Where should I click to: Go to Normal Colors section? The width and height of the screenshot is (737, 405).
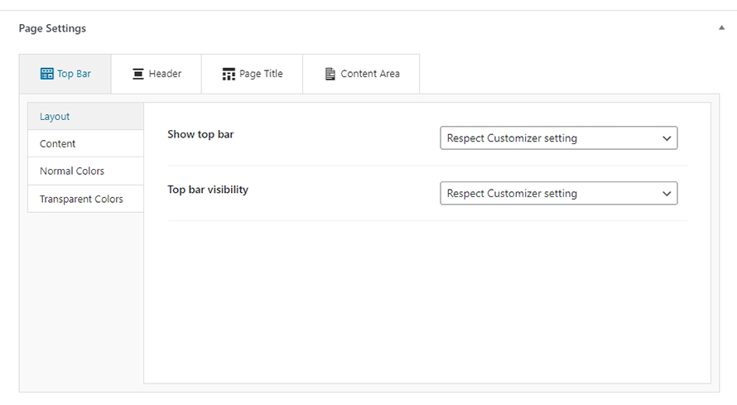tap(85, 171)
